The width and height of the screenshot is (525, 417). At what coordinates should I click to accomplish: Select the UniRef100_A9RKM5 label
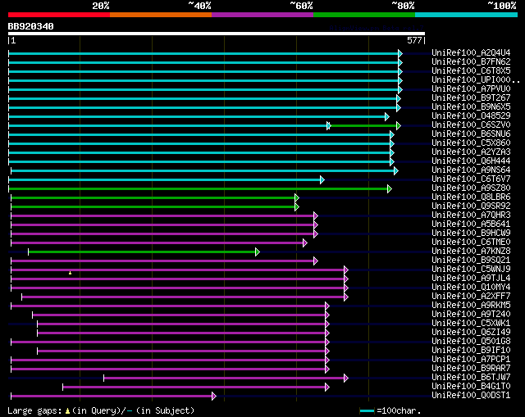(471, 306)
